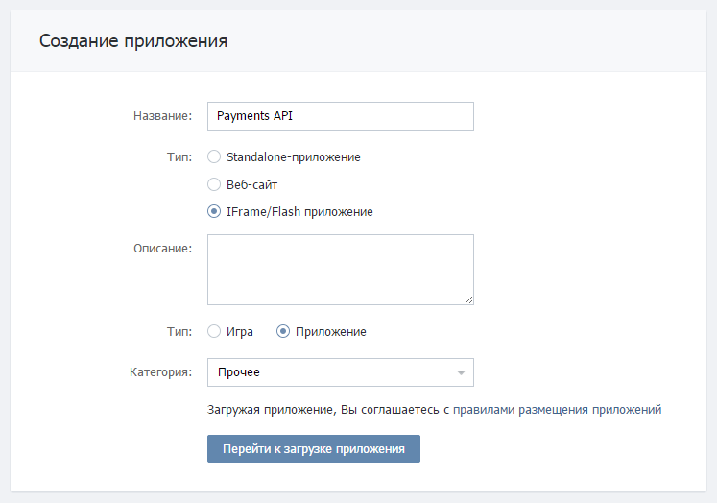Viewport: 717px width, 503px height.
Task: Click the Веб-сайт label text
Action: [x=251, y=184]
